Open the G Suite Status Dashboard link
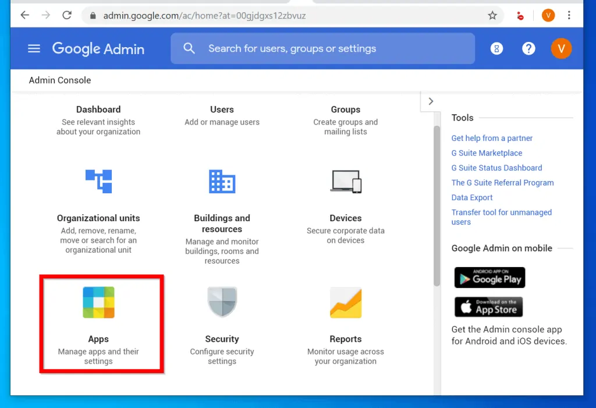The width and height of the screenshot is (596, 408). pyautogui.click(x=496, y=168)
